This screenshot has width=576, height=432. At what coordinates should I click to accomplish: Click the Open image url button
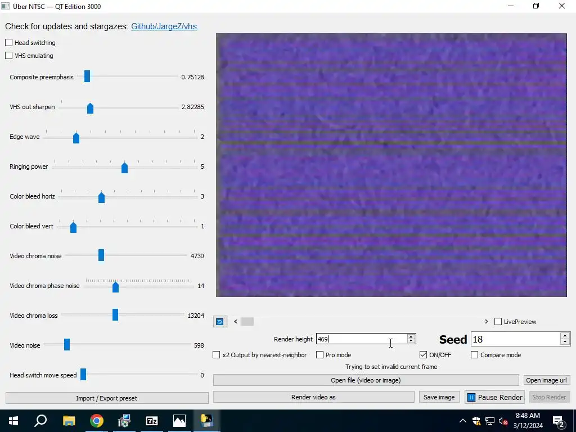(546, 380)
